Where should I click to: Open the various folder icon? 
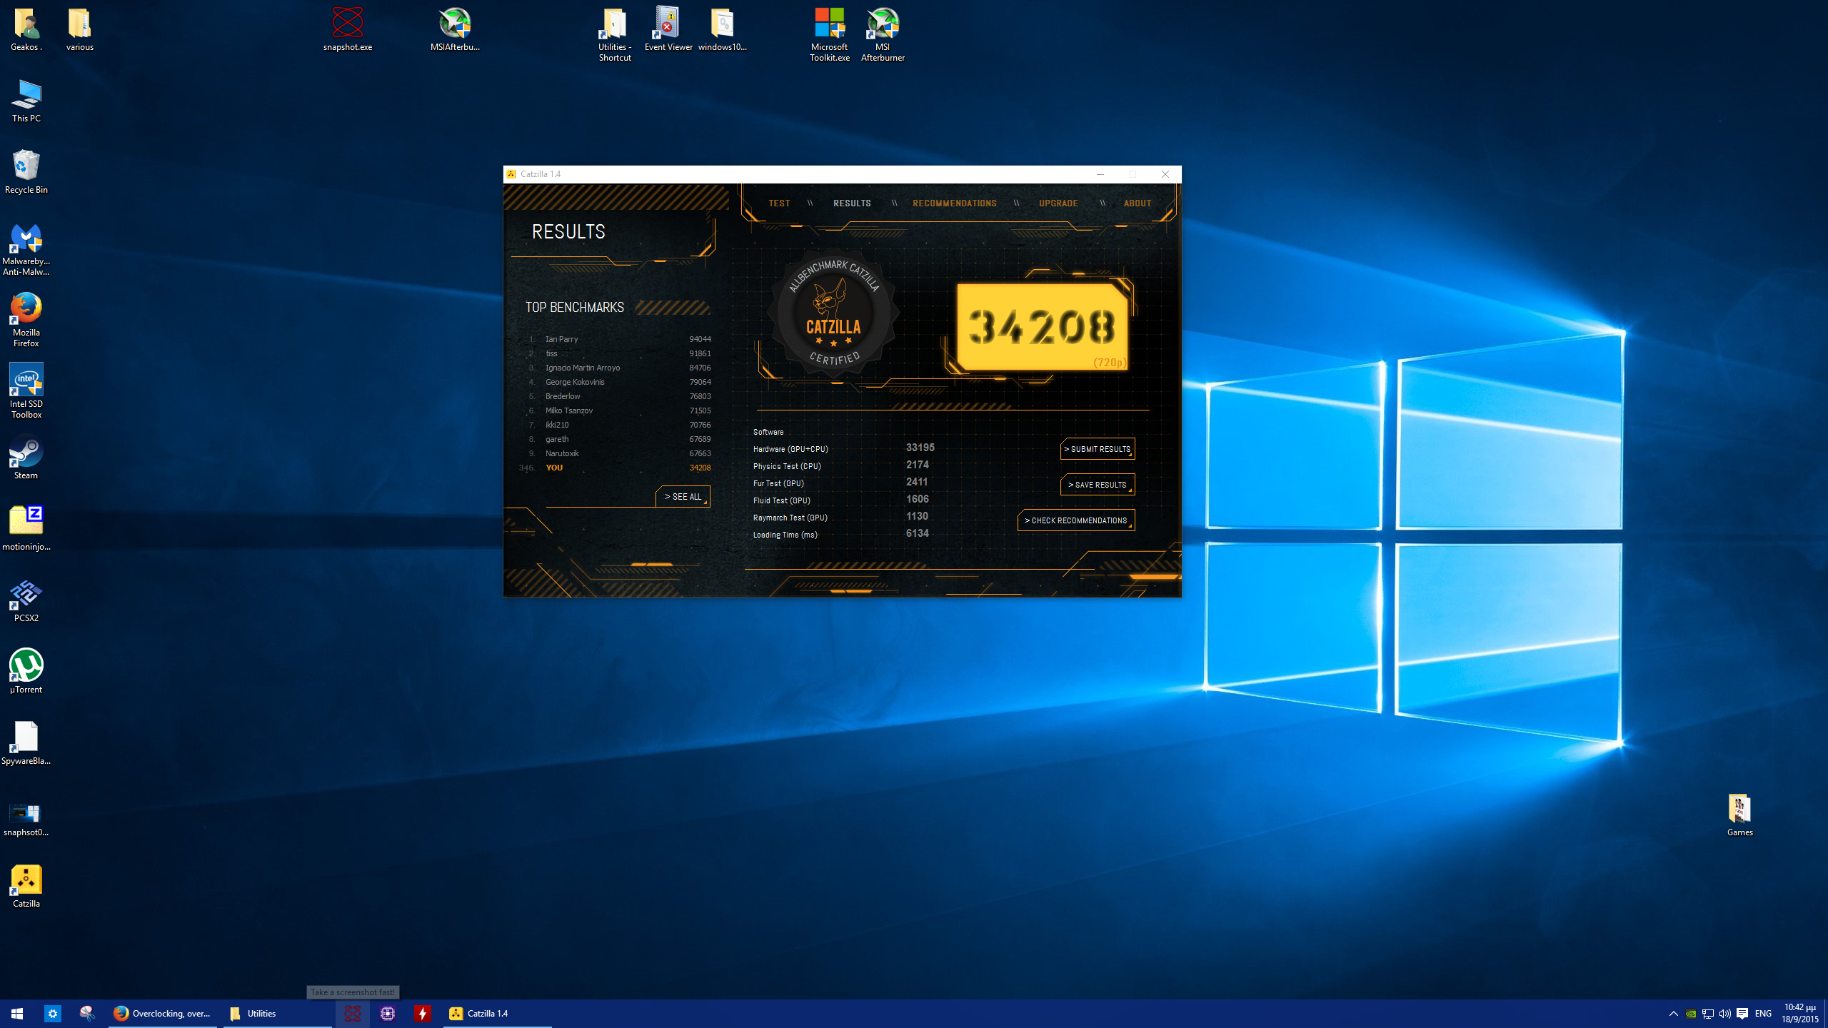80,29
